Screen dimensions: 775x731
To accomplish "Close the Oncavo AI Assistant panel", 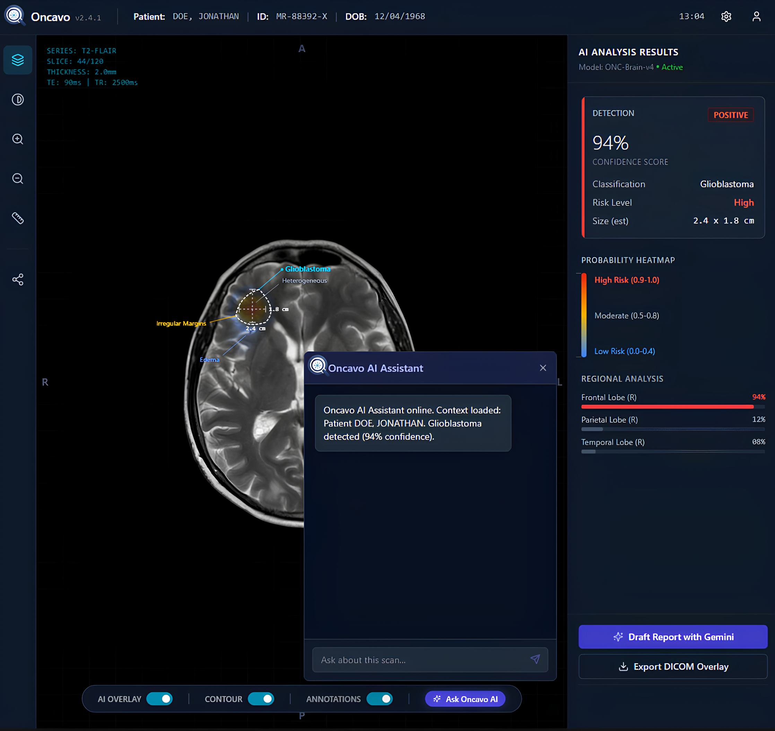I will 543,368.
